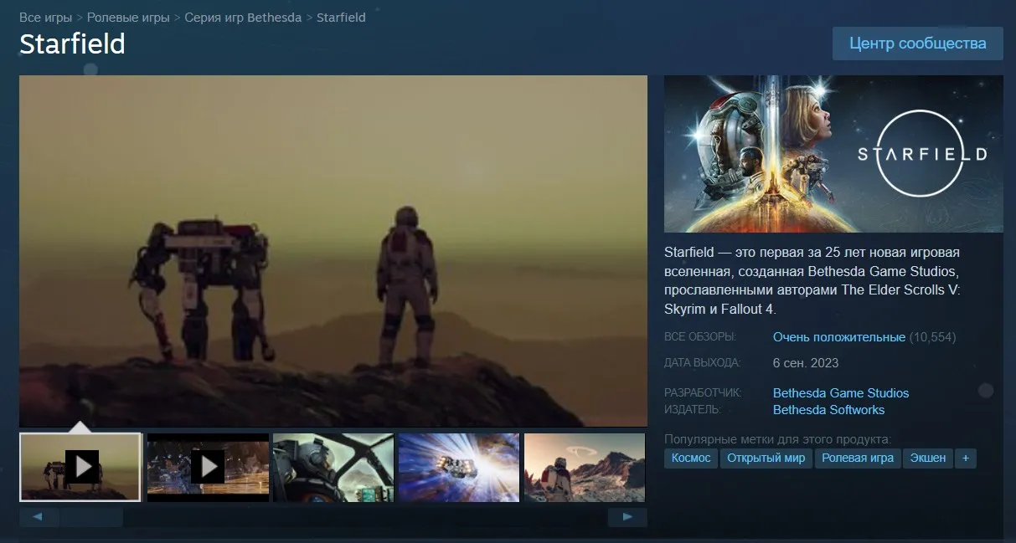Open 'Очень положительные' reviews link
The image size is (1016, 543).
pyautogui.click(x=839, y=337)
